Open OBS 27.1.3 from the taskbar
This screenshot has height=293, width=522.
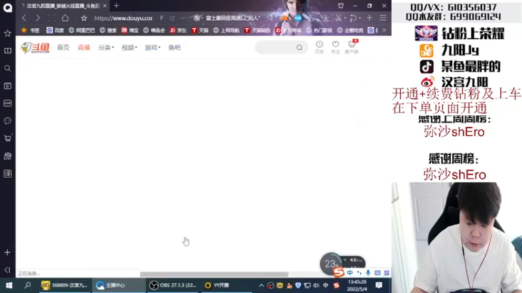click(x=172, y=285)
